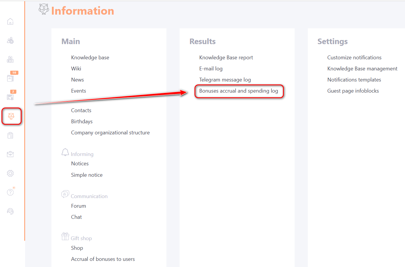Image resolution: width=405 pixels, height=267 pixels.
Task: Open certificate icon with badge 2
Action: pyautogui.click(x=10, y=97)
